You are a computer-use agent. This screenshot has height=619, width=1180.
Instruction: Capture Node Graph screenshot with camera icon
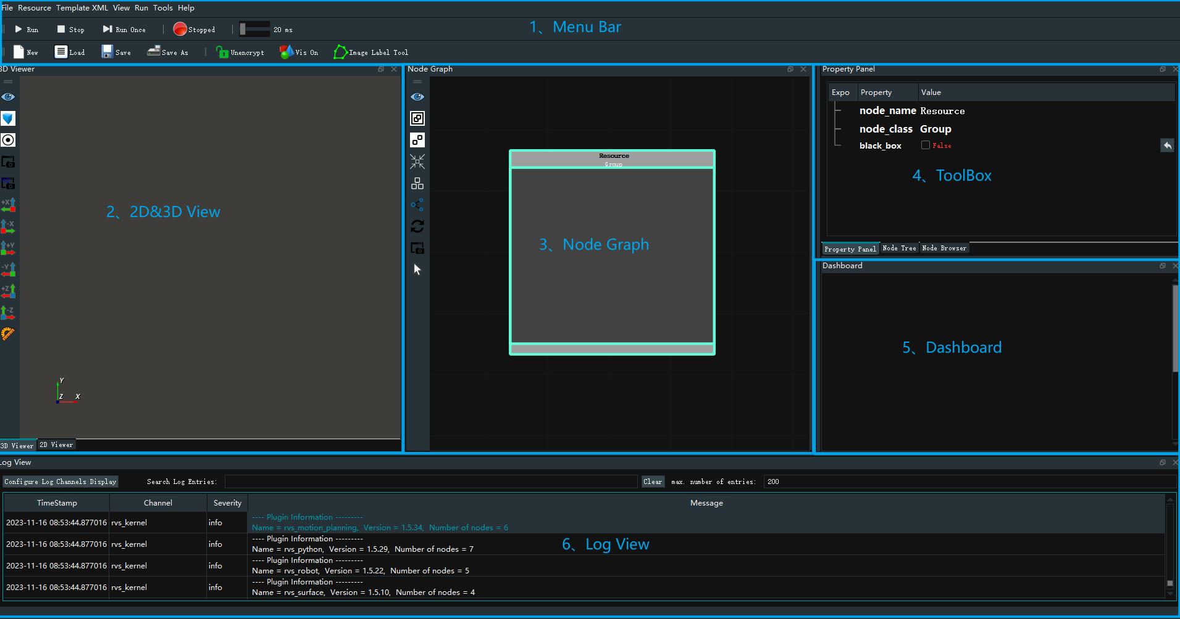point(417,248)
